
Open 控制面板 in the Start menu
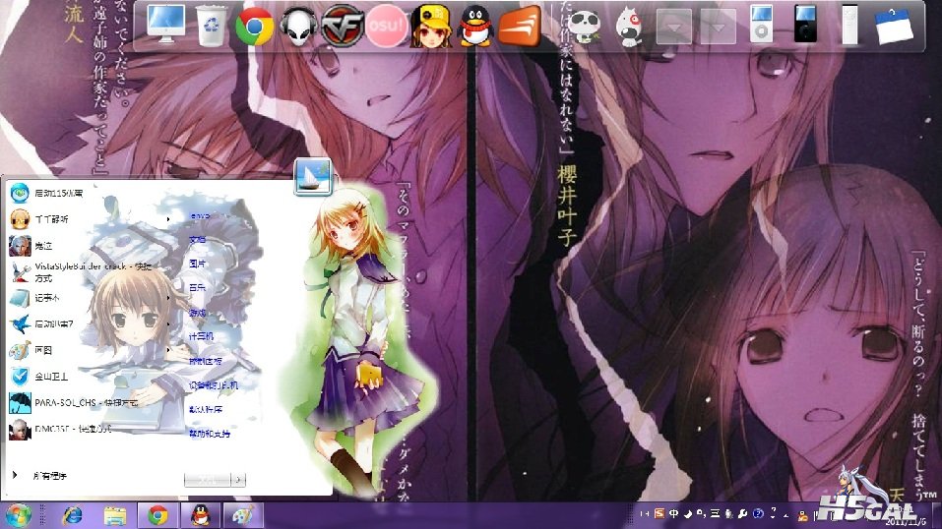(x=206, y=361)
